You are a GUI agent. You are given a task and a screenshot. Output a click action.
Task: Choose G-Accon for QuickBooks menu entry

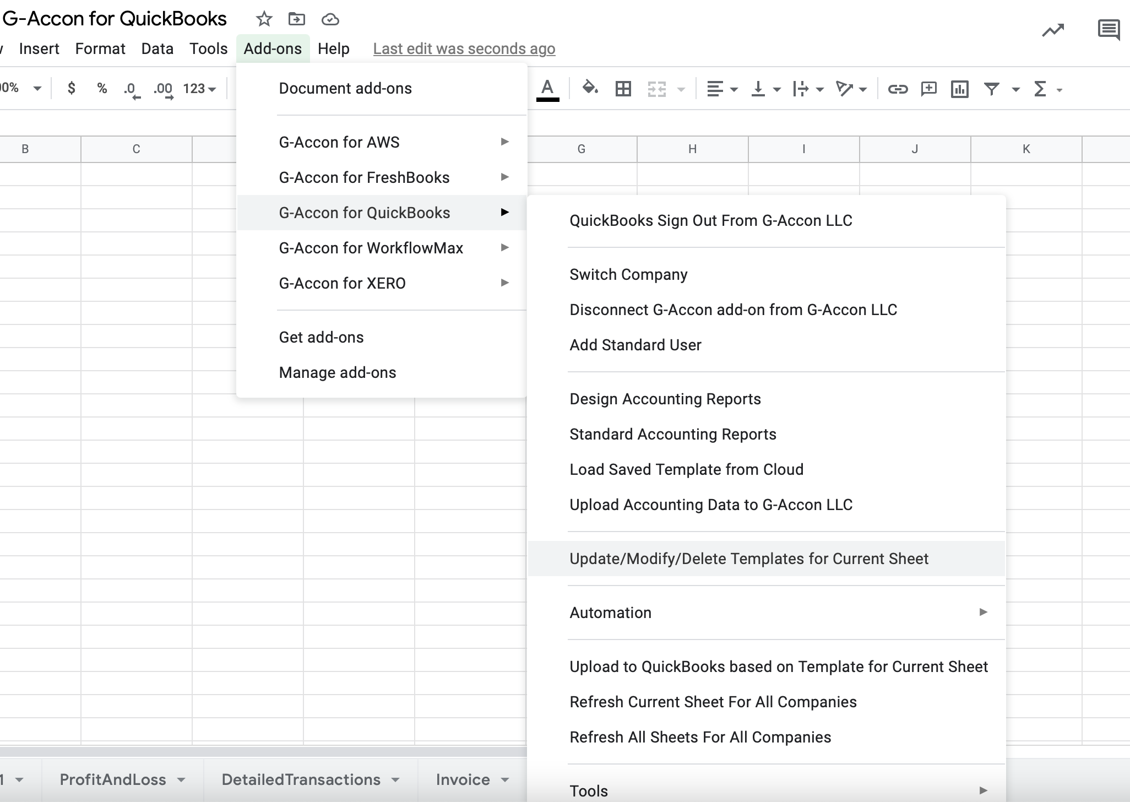point(382,213)
